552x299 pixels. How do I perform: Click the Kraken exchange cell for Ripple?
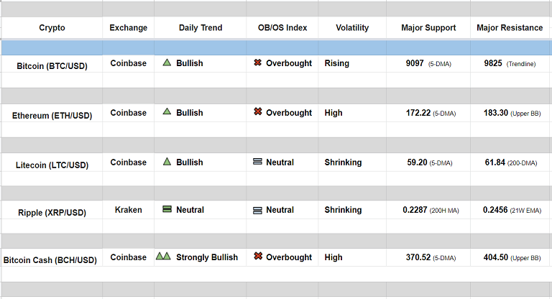128,210
